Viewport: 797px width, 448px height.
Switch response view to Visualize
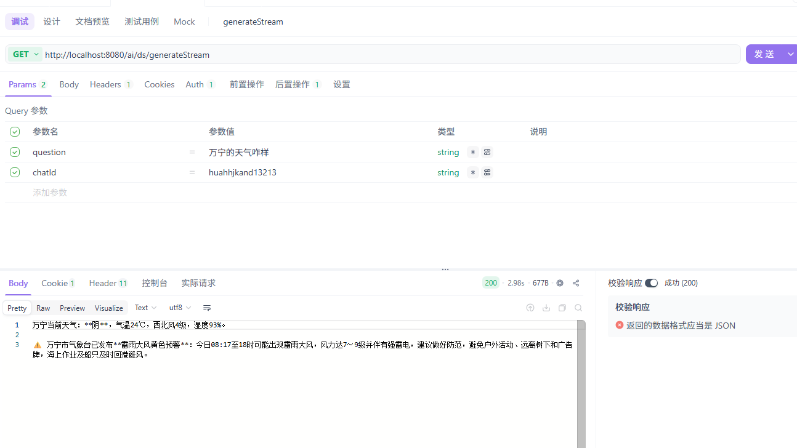(x=109, y=308)
